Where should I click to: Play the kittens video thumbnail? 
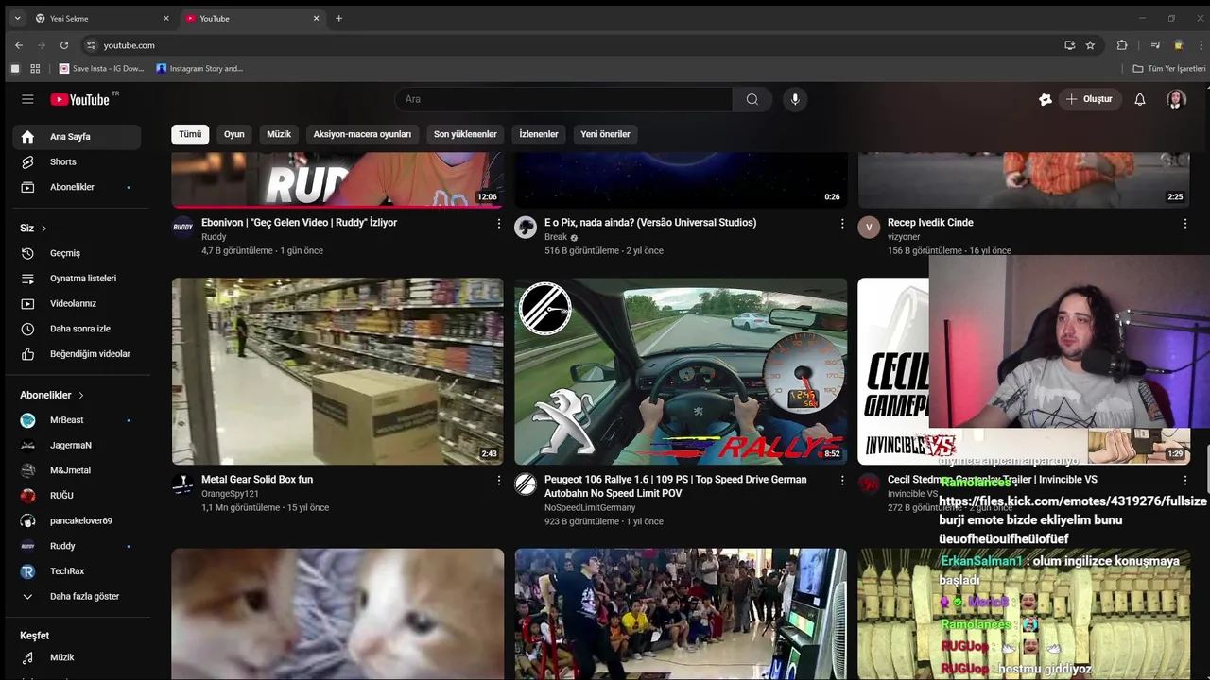click(x=337, y=614)
